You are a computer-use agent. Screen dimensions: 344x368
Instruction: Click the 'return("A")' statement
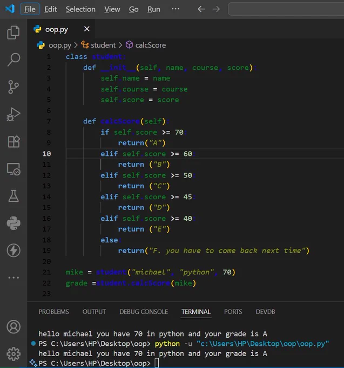[x=141, y=143]
